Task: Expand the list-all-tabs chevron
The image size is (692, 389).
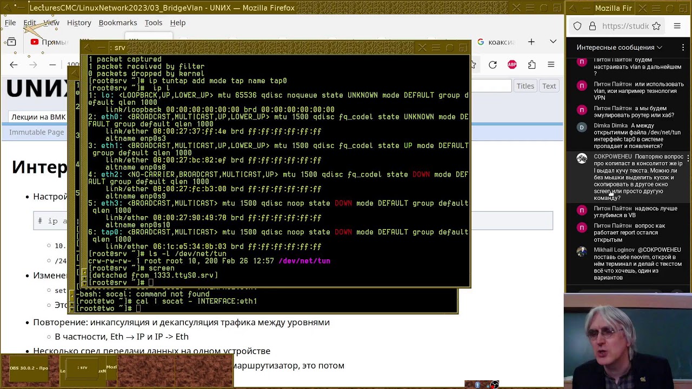Action: pos(553,42)
